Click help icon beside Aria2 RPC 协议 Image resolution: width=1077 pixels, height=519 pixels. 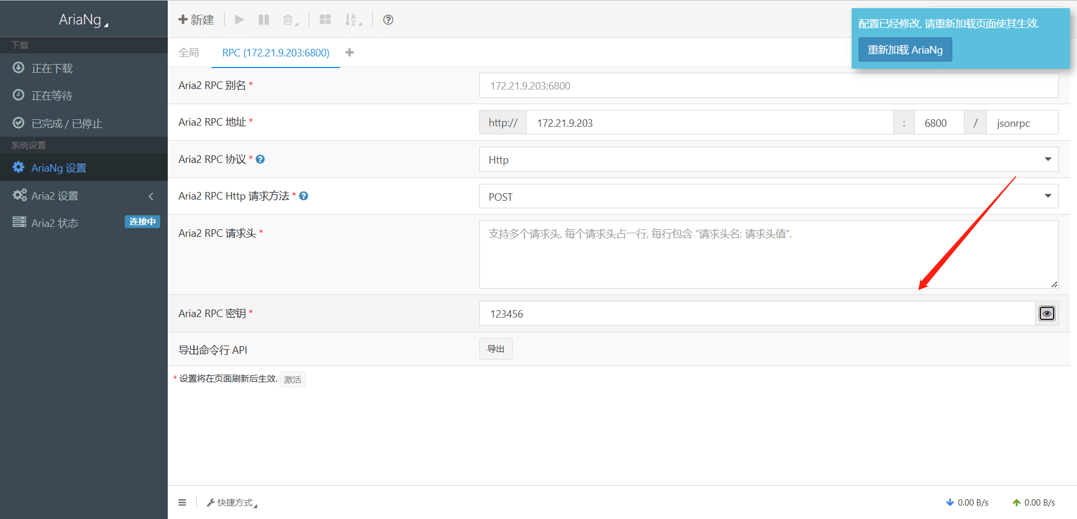click(x=260, y=159)
